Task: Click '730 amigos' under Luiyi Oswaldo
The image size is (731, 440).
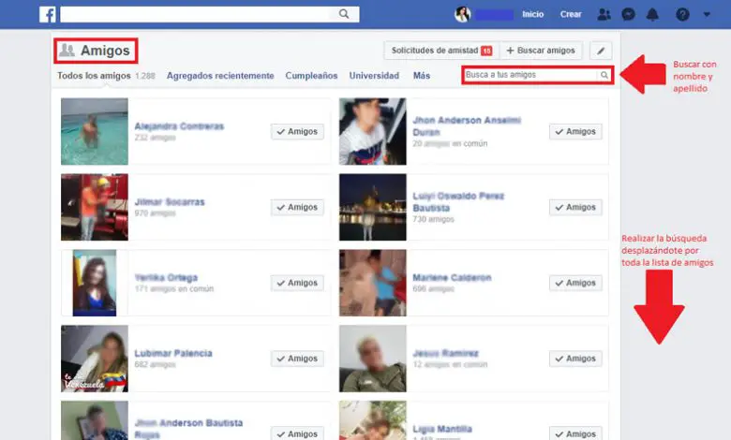Action: click(433, 219)
